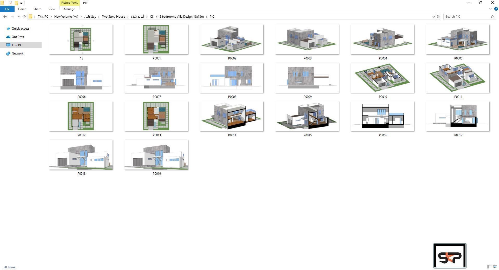Open the Recent locations dropdown
Image resolution: width=499 pixels, height=270 pixels.
coord(18,17)
